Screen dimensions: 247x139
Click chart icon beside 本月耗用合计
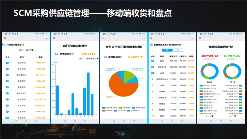[x=105, y=57]
